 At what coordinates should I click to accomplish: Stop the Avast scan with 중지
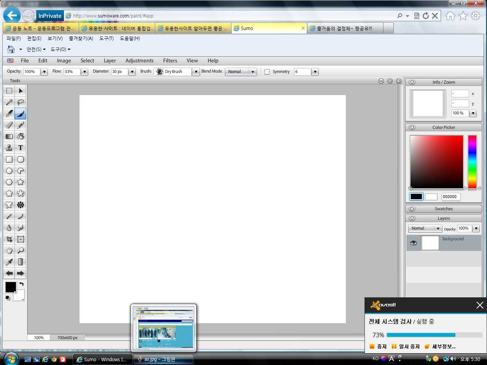(378, 346)
